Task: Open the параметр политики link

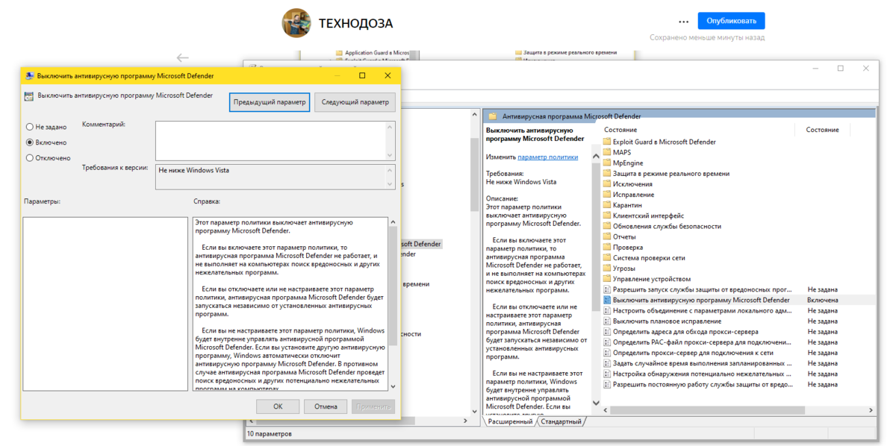Action: tap(548, 157)
